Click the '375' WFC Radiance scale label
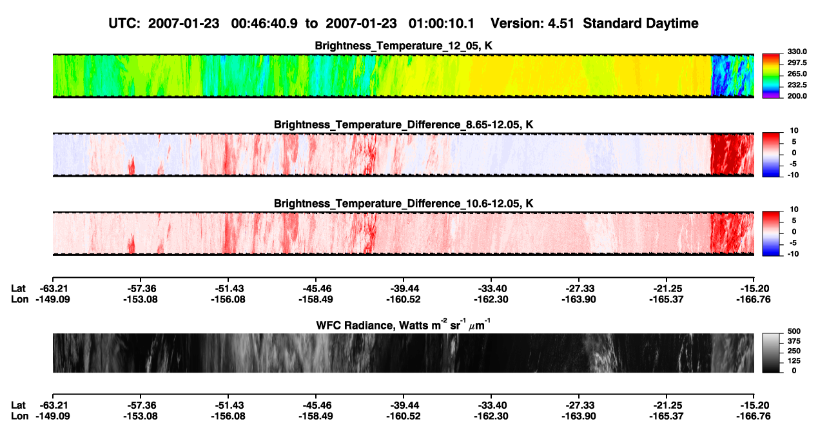Screen dimensions: 838x430 pyautogui.click(x=794, y=341)
